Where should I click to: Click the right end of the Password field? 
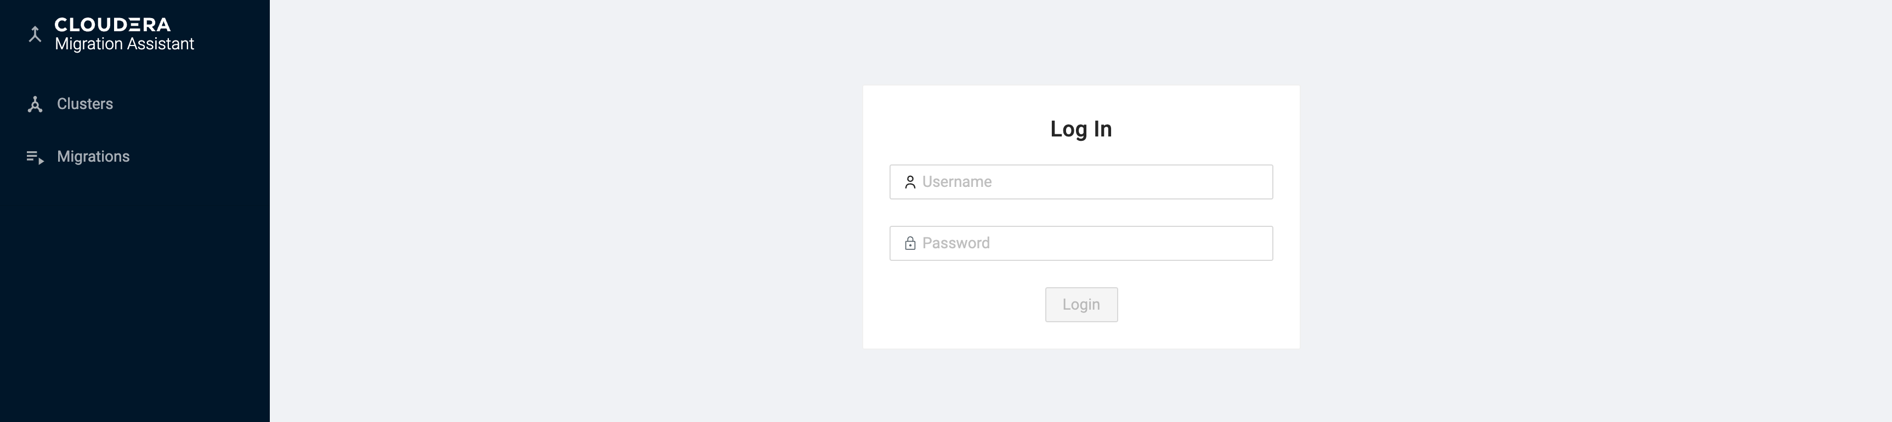[x=1249, y=243]
